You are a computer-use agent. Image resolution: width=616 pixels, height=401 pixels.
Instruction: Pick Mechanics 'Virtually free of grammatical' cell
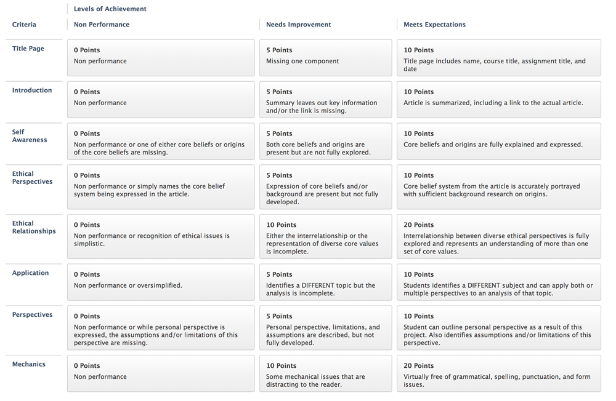tap(498, 373)
